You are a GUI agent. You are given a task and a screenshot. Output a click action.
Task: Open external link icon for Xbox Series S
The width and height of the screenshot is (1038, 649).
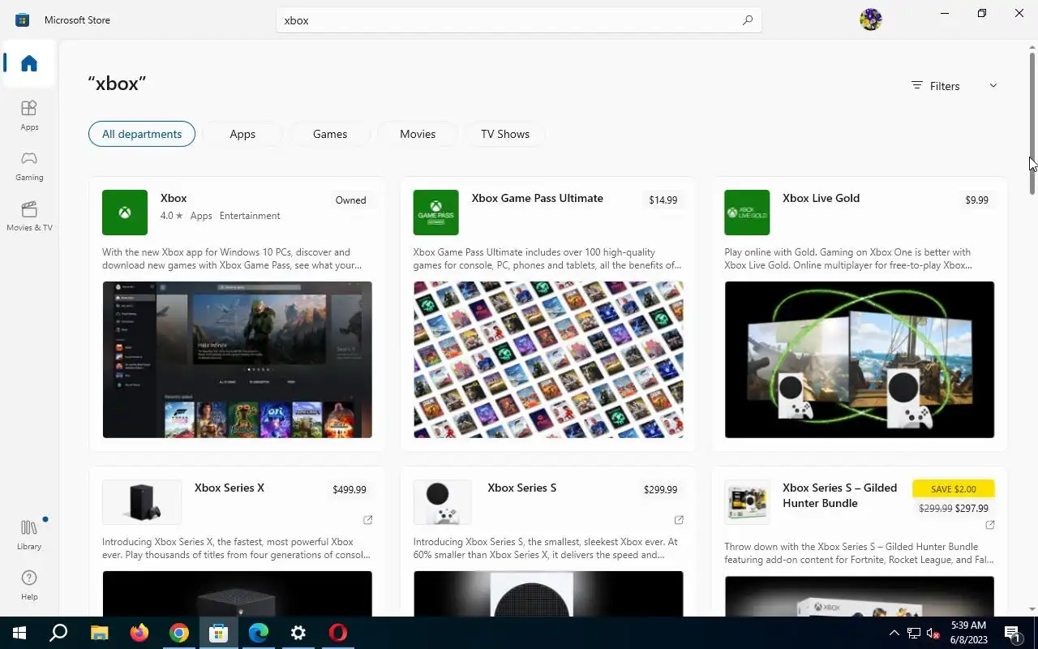tap(679, 520)
